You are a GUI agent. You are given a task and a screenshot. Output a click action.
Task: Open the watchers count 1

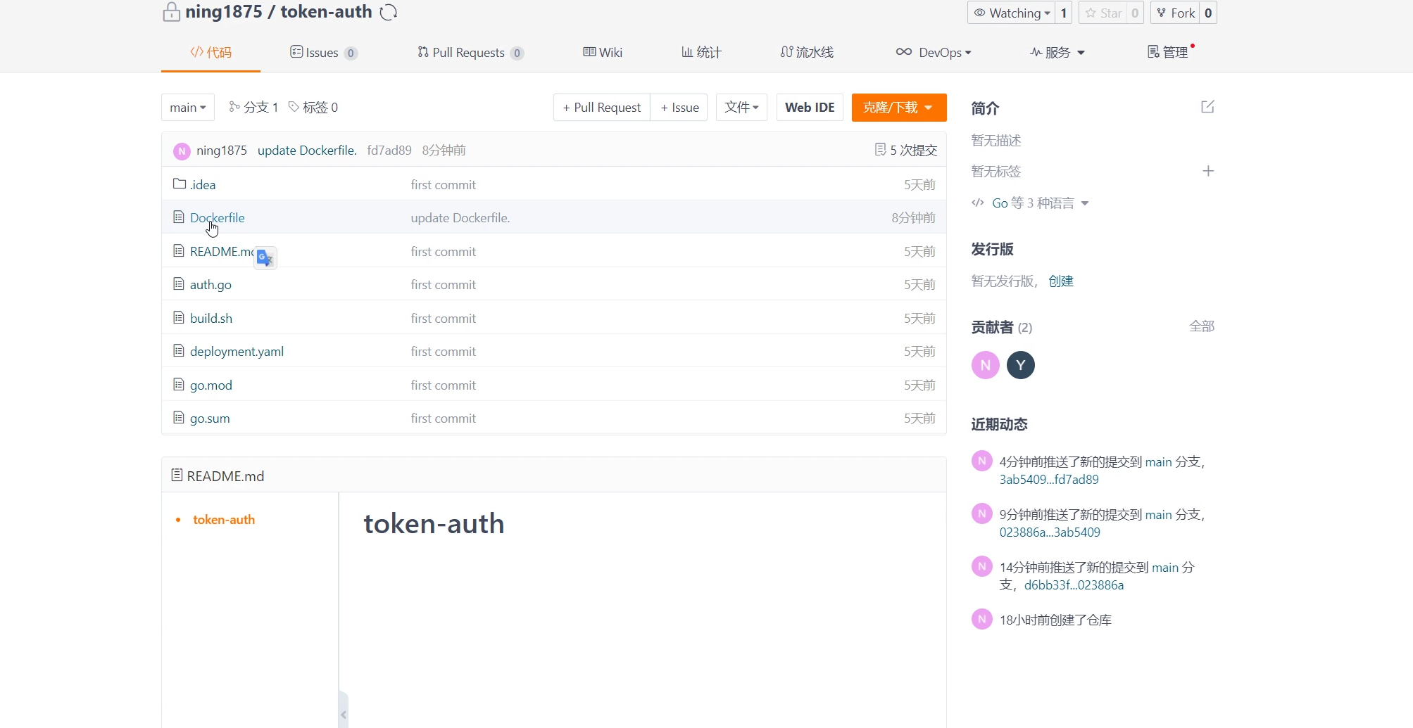1064,13
